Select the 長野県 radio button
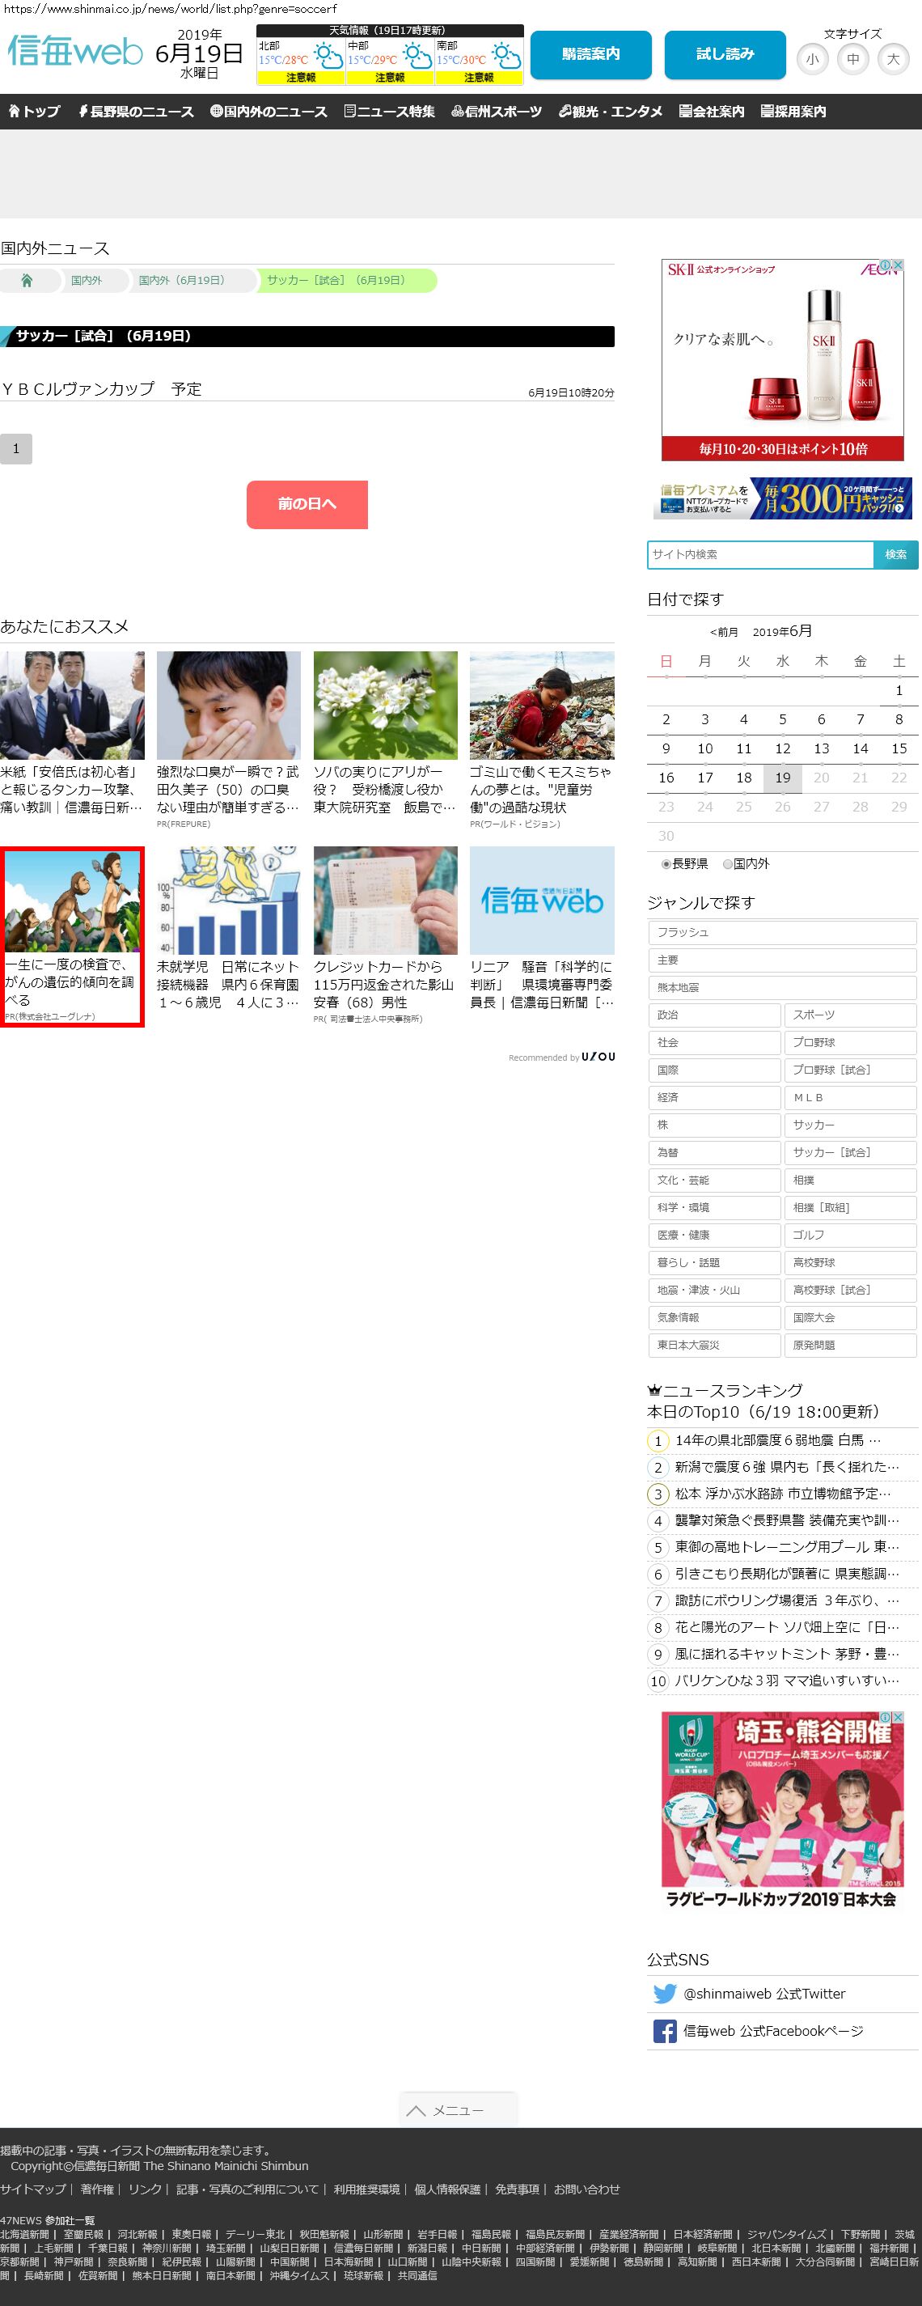 [666, 864]
